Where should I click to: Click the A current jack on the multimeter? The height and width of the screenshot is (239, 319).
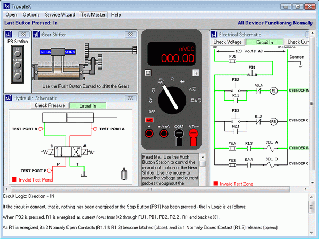coord(150,133)
